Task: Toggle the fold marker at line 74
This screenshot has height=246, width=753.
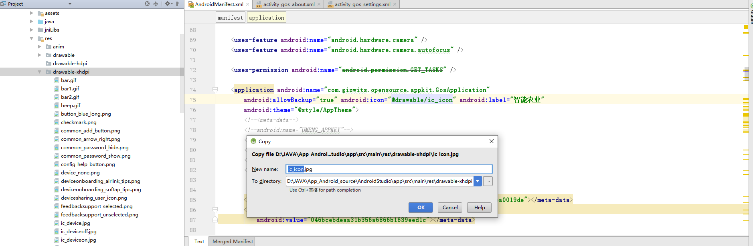Action: click(215, 90)
